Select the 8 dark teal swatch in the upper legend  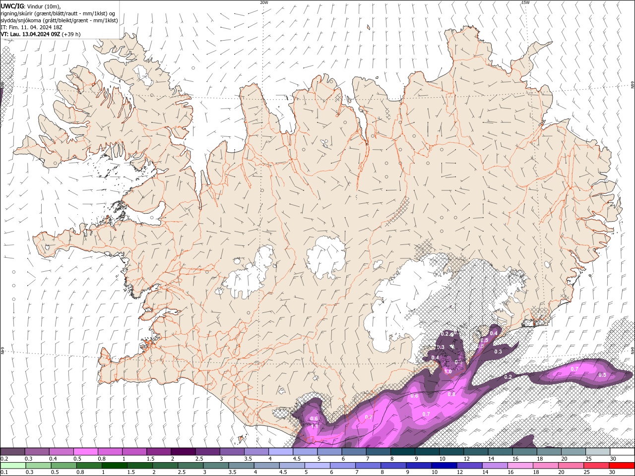click(x=403, y=452)
